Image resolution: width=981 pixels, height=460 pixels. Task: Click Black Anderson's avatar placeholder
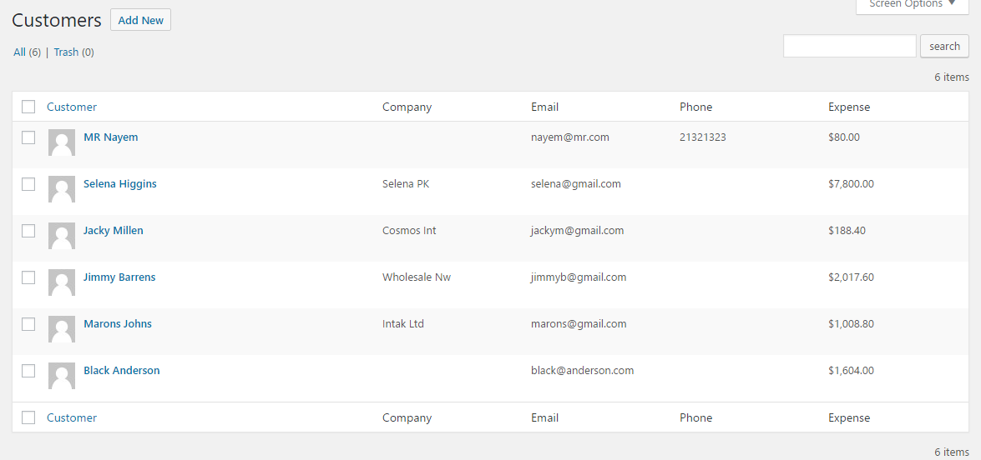point(62,376)
